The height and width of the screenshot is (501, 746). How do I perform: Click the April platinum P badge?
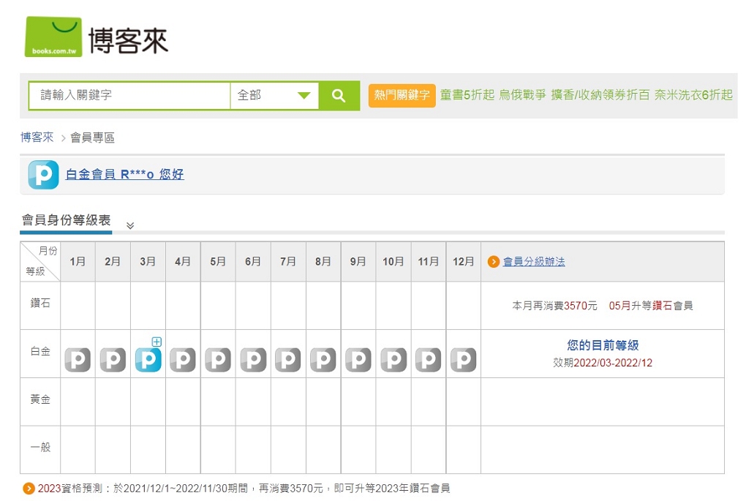point(183,359)
